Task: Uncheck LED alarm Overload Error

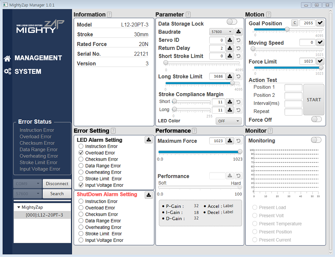Action: tap(81, 153)
